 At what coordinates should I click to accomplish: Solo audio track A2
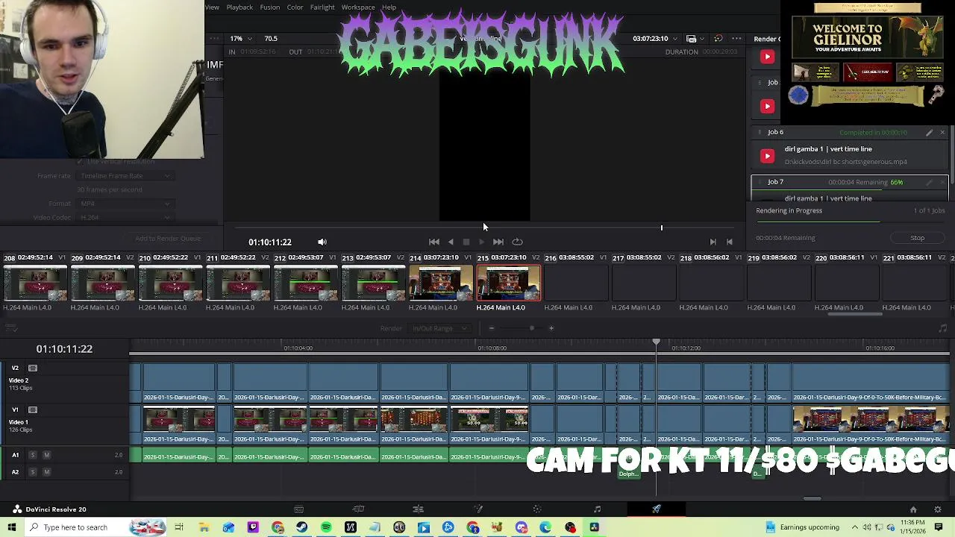point(33,472)
